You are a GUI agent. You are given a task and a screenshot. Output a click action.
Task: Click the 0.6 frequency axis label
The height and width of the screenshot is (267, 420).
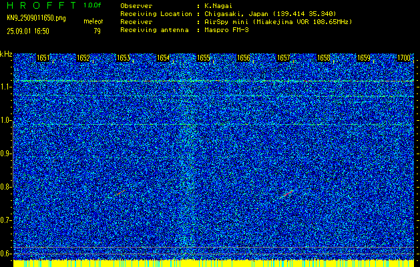[x=5, y=254]
